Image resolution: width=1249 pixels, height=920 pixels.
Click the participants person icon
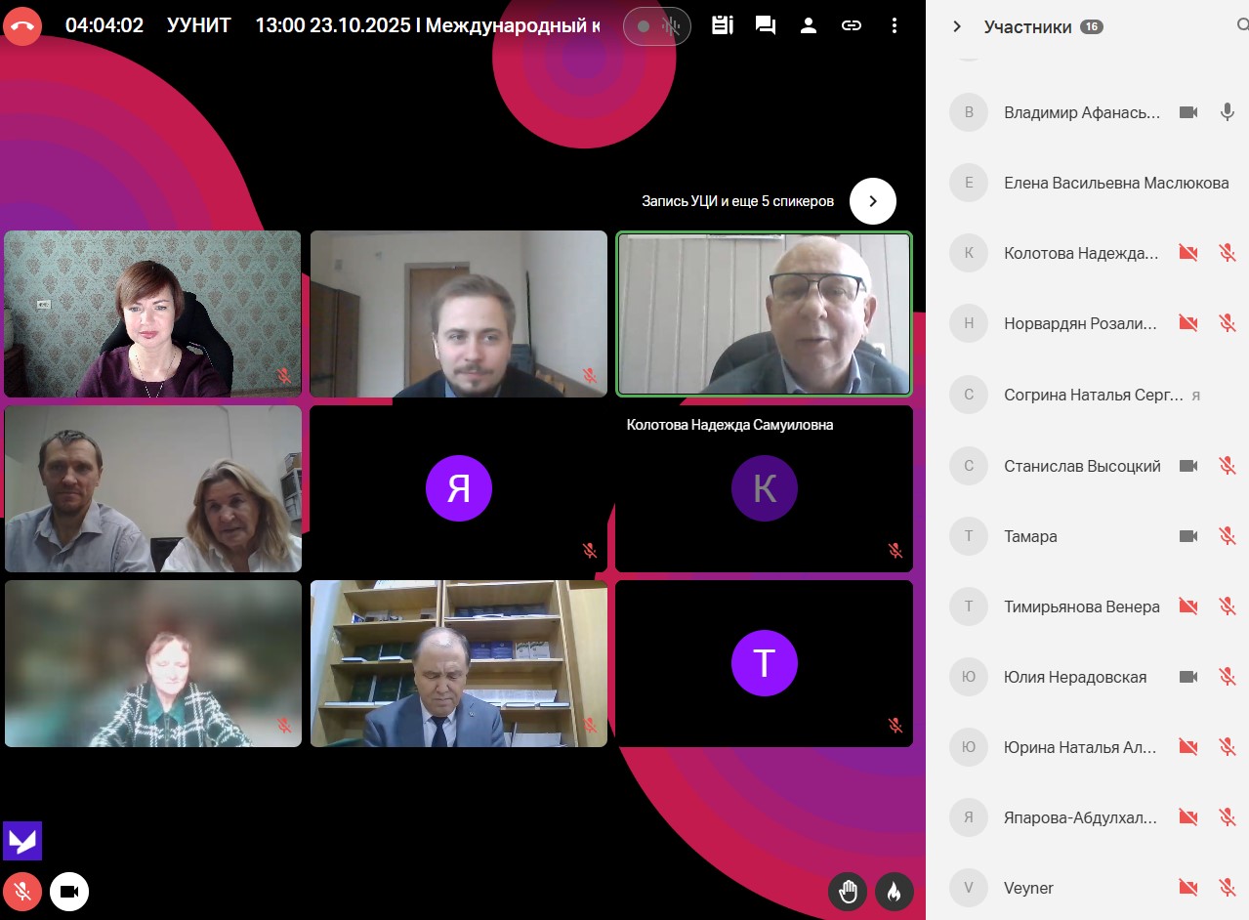coord(809,26)
